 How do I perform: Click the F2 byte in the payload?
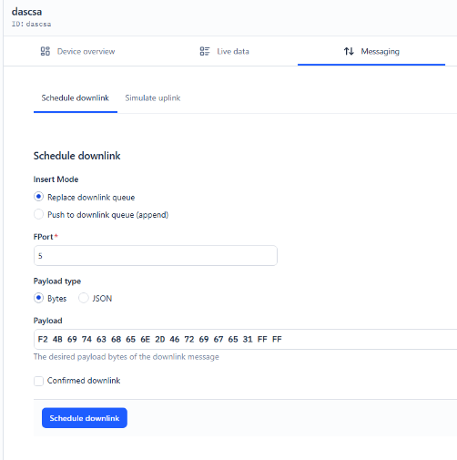(43, 339)
